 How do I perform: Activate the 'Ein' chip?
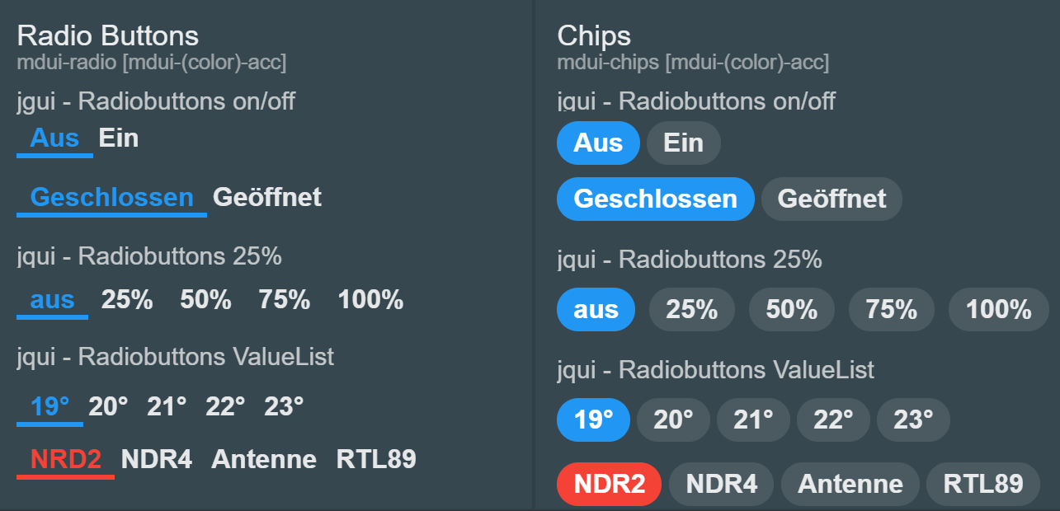tap(683, 143)
